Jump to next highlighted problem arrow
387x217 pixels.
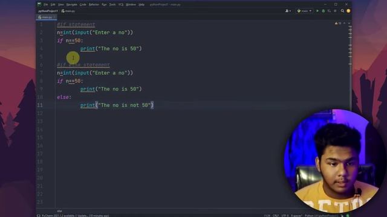(x=349, y=23)
